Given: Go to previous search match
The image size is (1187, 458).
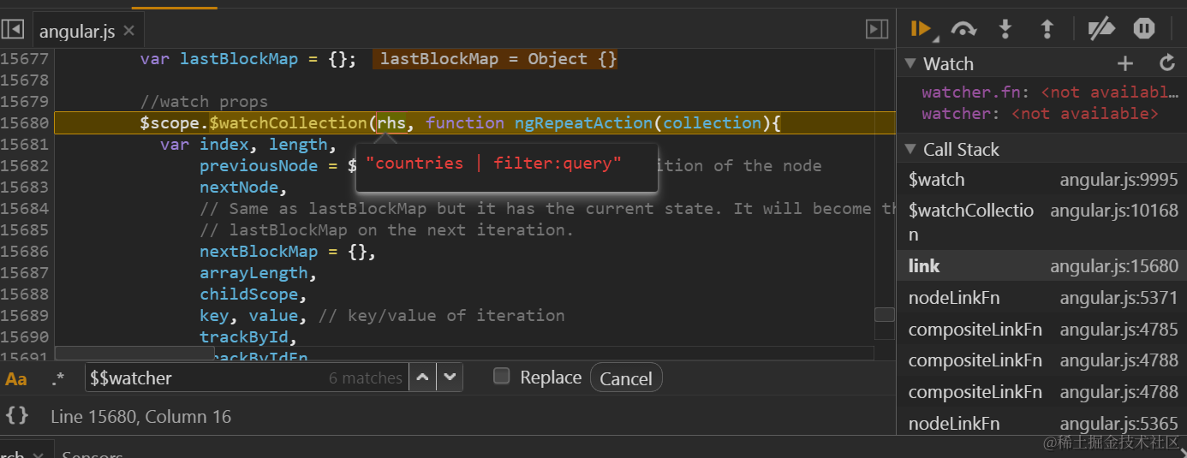Looking at the screenshot, I should pos(422,378).
